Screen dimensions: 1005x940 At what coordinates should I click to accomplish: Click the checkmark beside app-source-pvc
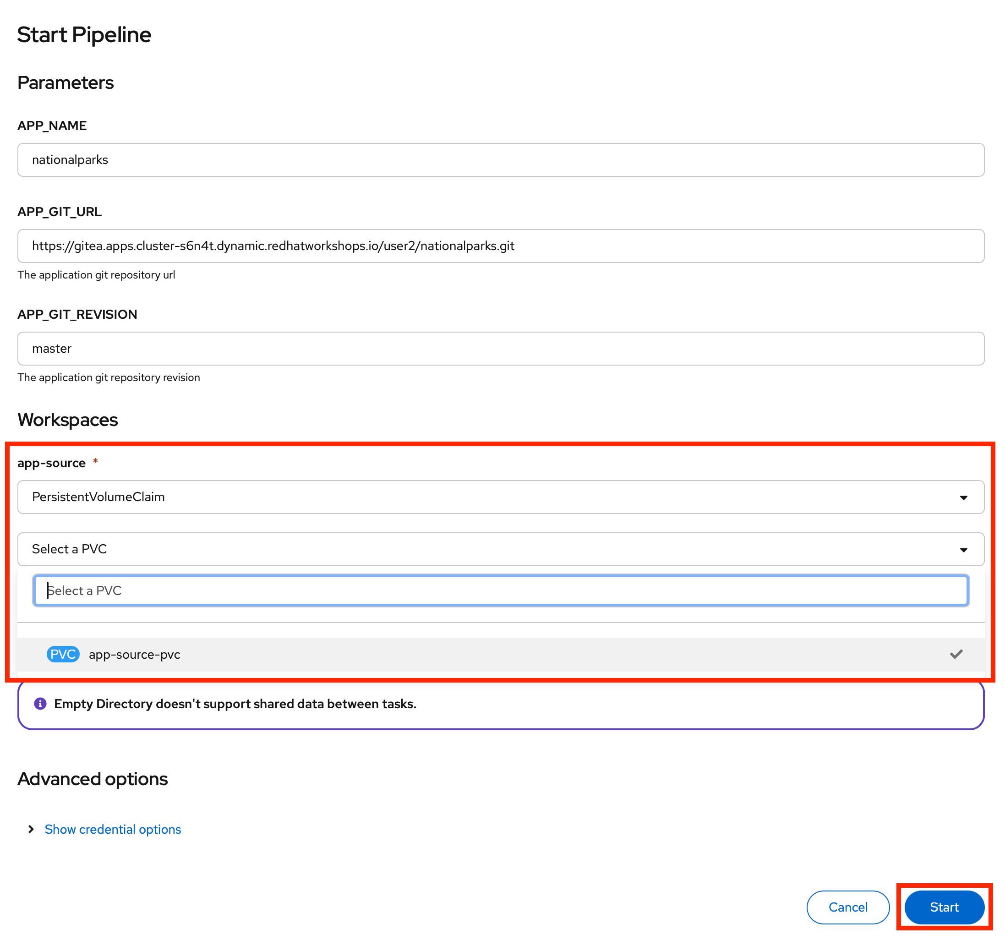956,654
